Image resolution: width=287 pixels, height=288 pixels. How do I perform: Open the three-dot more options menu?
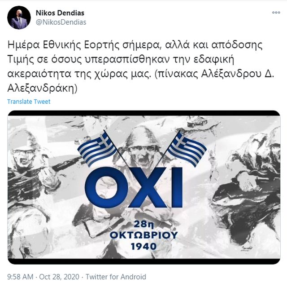pyautogui.click(x=276, y=13)
